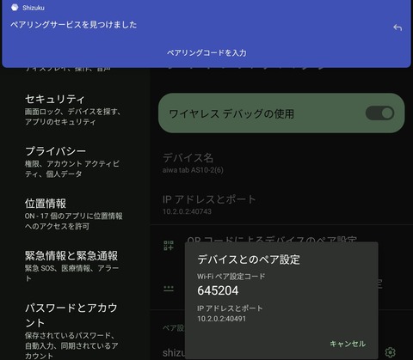Image resolution: width=413 pixels, height=360 pixels.
Task: Open 緊急情報と緊急通報 settings
Action: pyautogui.click(x=75, y=265)
